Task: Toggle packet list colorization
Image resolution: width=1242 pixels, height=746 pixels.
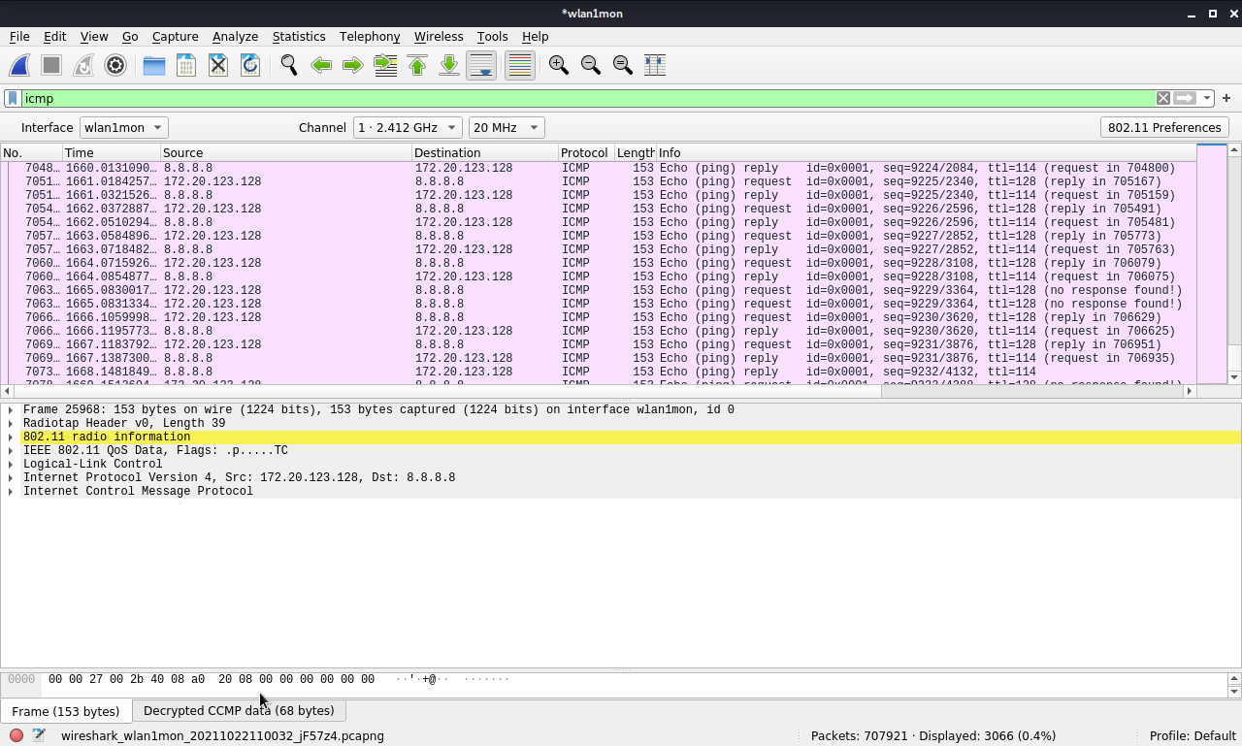Action: pos(520,65)
